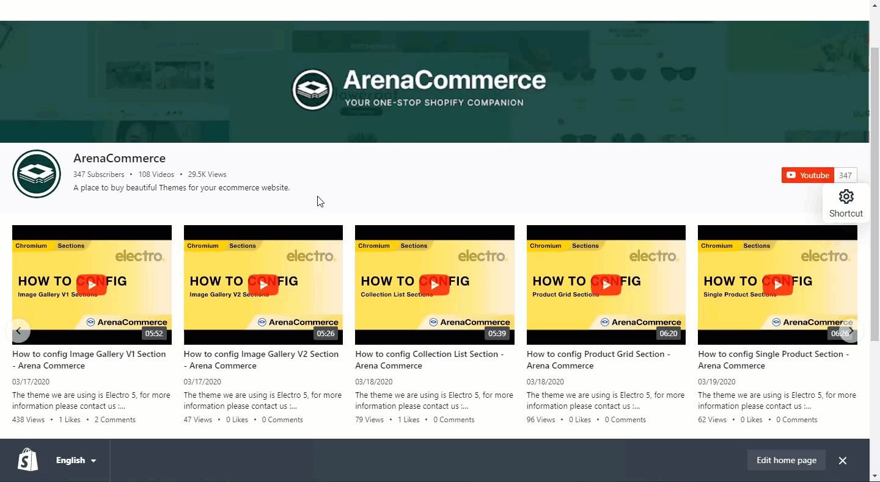Viewport: 880px width, 482px height.
Task: Click '2 Comments' under first video
Action: [x=115, y=420]
